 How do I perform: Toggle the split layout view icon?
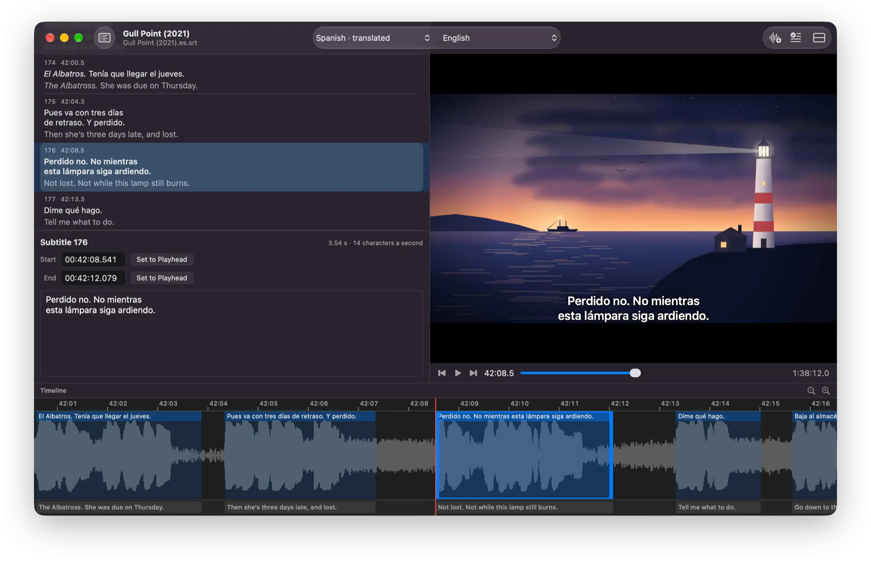tap(819, 38)
